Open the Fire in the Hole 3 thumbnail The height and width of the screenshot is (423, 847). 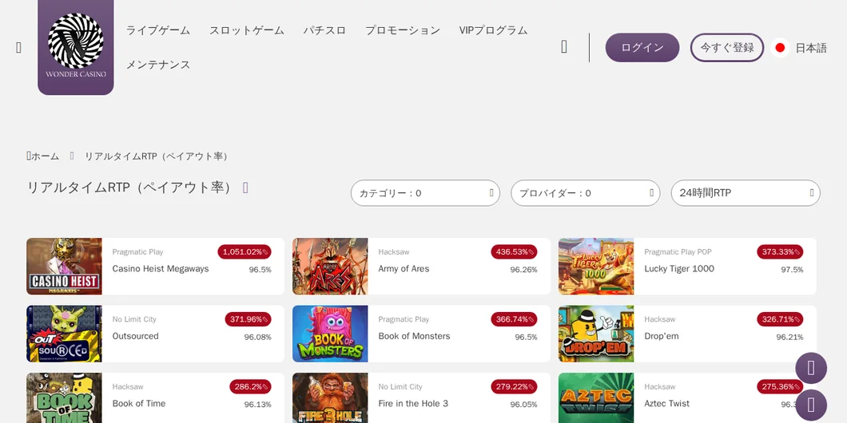pyautogui.click(x=330, y=398)
